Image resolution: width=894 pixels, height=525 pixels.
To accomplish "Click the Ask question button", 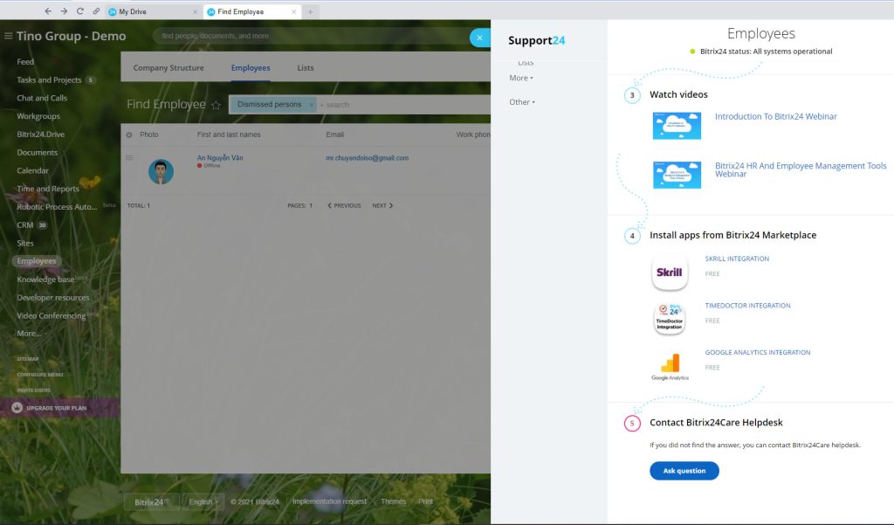I will click(x=684, y=471).
